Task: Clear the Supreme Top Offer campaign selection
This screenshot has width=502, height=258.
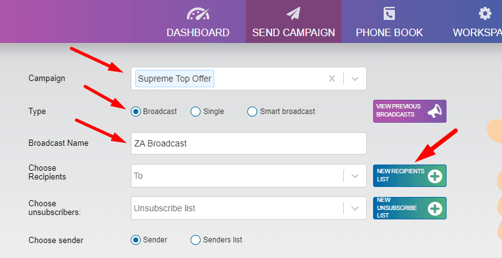Action: coord(332,79)
